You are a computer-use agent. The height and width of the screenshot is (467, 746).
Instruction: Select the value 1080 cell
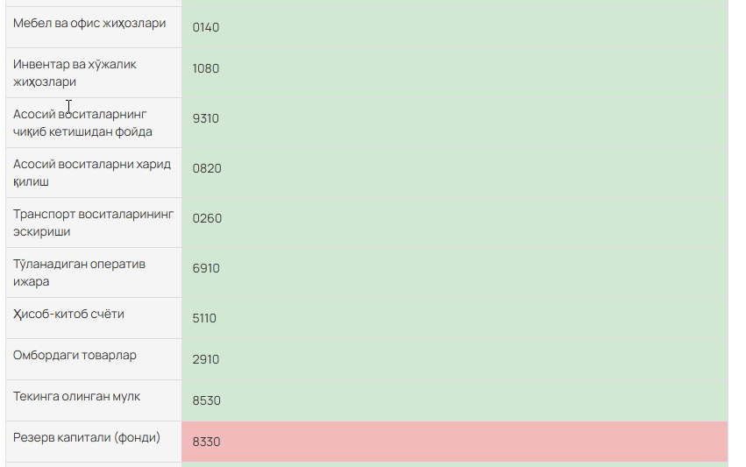pos(455,73)
